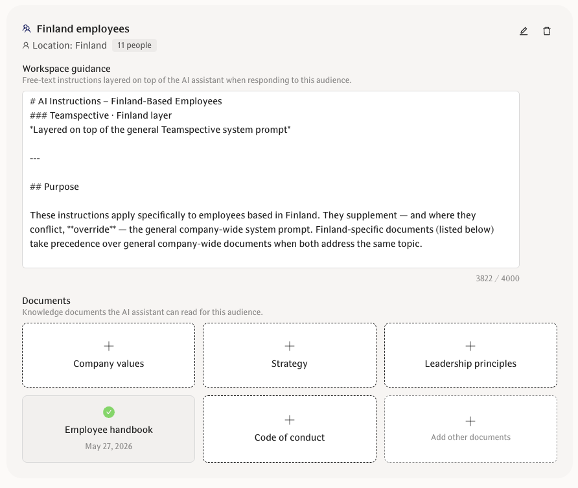
Task: Click the trash delete icon
Action: click(x=547, y=31)
